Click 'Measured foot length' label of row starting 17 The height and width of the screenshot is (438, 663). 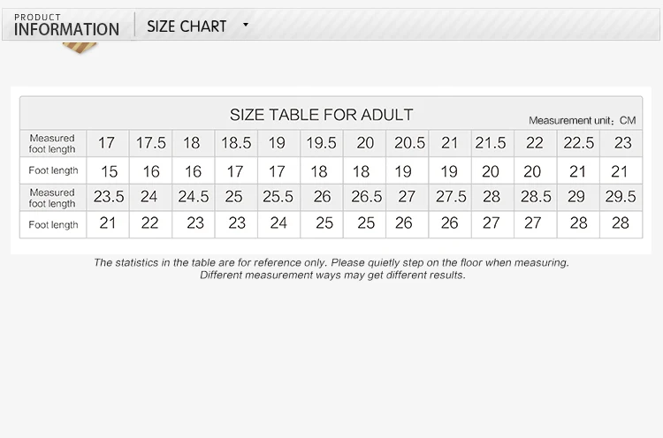(x=52, y=144)
